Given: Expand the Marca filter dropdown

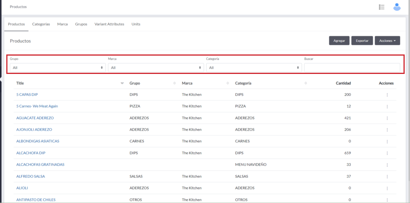Looking at the screenshot, I should (x=156, y=68).
